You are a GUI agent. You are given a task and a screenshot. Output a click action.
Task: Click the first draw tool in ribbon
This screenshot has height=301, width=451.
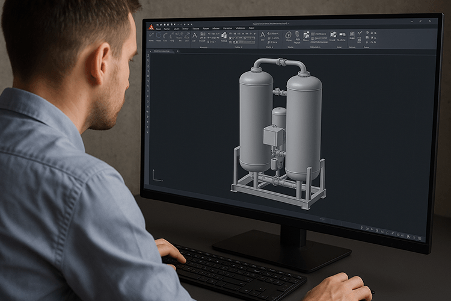[x=152, y=36]
